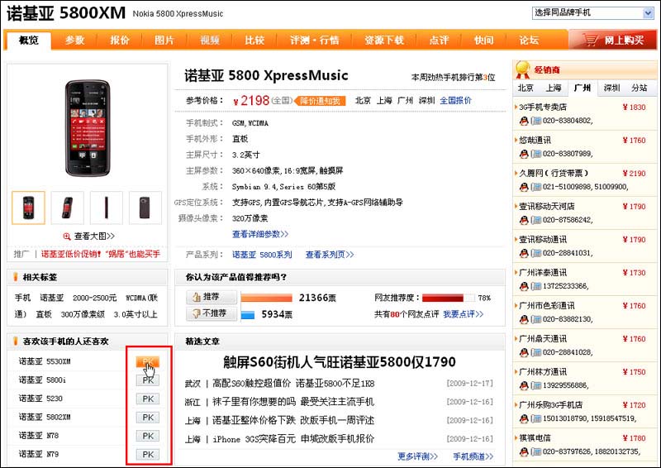Open the 诺基亚低价促销 promotion link
The height and width of the screenshot is (468, 661).
point(100,254)
